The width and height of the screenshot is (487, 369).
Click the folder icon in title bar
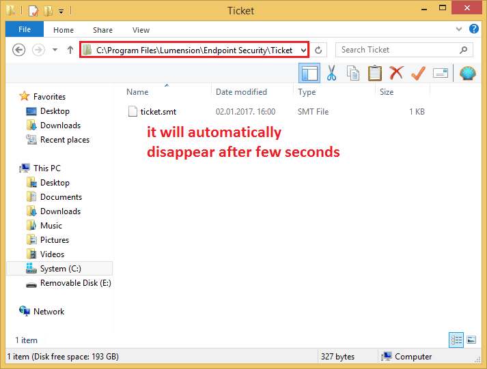pos(10,10)
